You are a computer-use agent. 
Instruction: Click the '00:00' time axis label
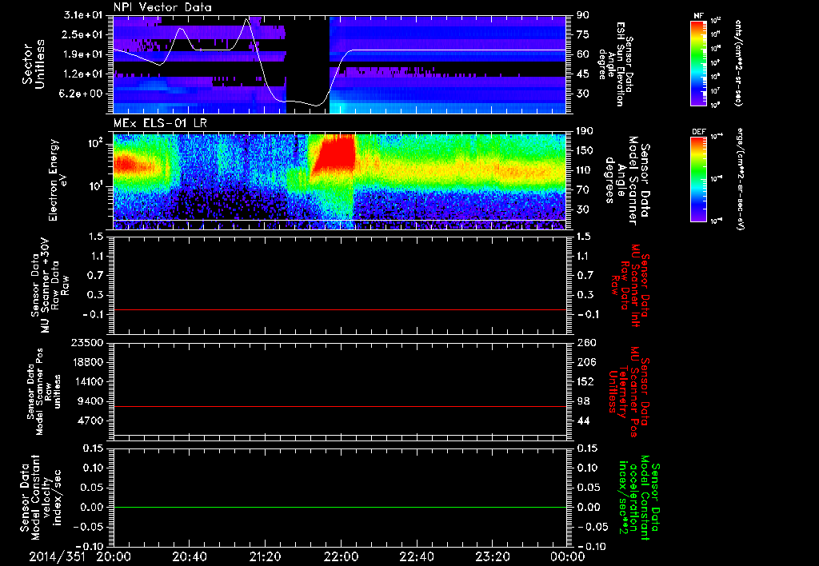click(567, 556)
